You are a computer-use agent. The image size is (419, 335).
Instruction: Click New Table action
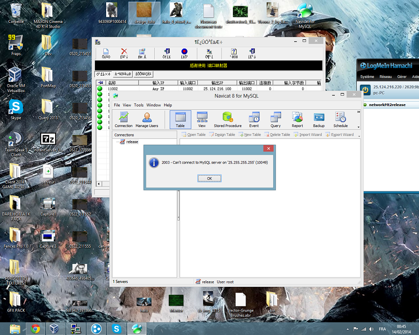pos(250,135)
